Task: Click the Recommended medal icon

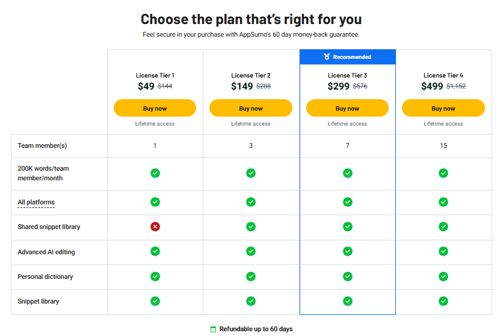Action: click(x=327, y=57)
